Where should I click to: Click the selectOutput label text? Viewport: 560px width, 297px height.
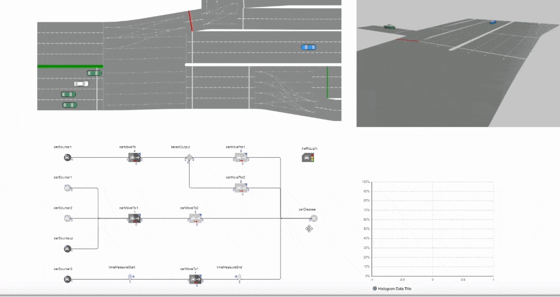pos(180,147)
